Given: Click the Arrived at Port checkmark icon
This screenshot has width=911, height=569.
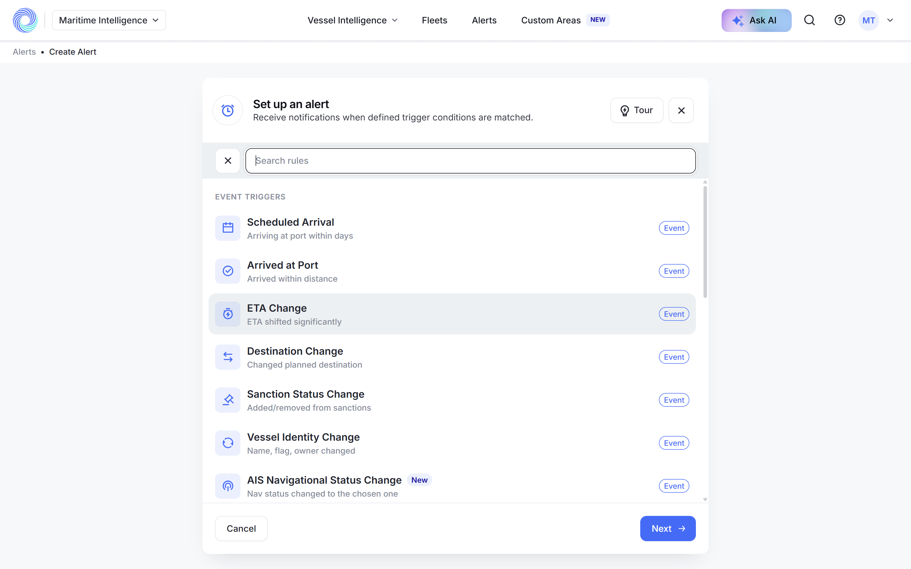Looking at the screenshot, I should 228,271.
